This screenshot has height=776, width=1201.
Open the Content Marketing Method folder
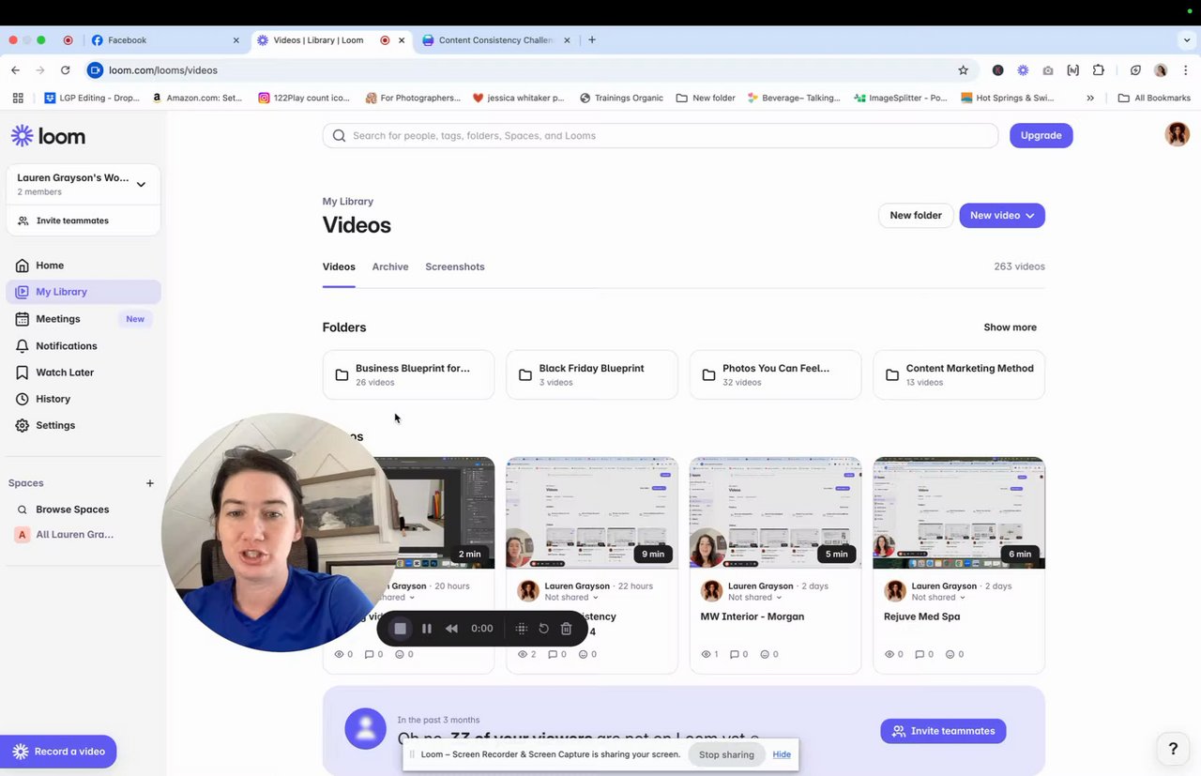(x=959, y=374)
